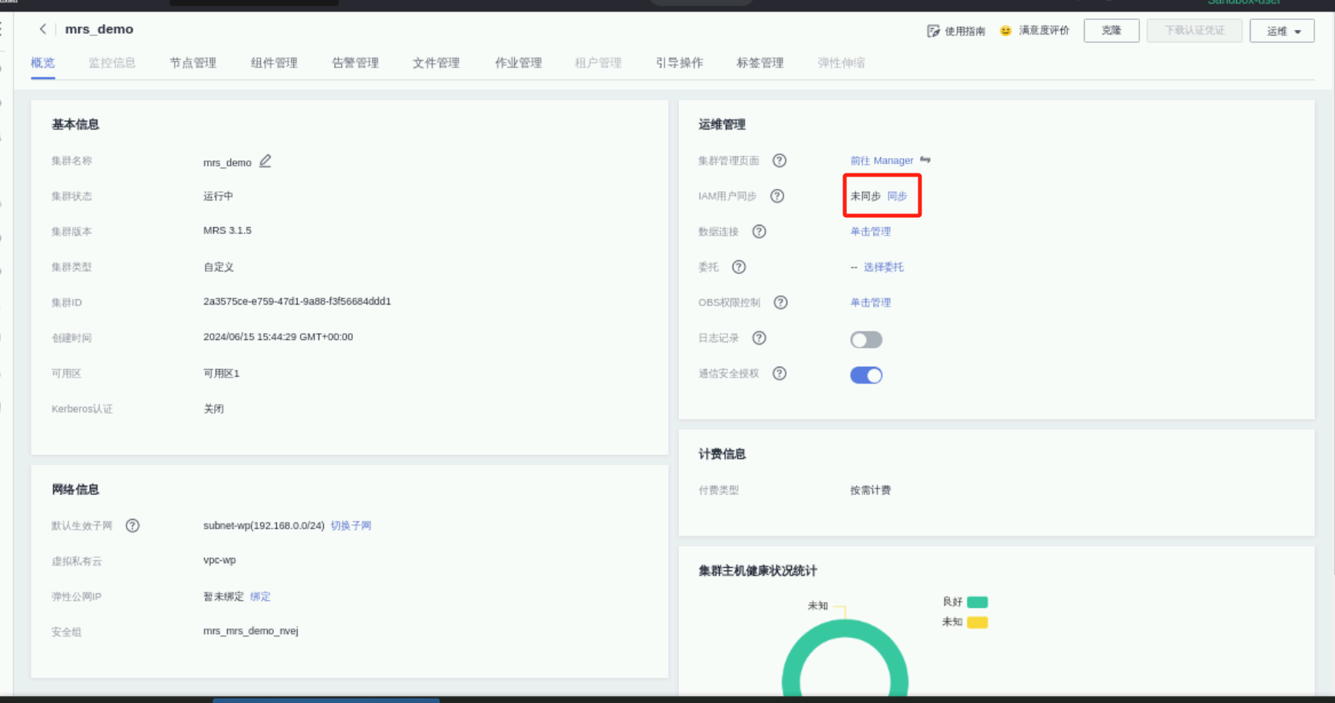Go to the 节点管理 tab
Viewport: 1335px width, 703px height.
point(193,63)
